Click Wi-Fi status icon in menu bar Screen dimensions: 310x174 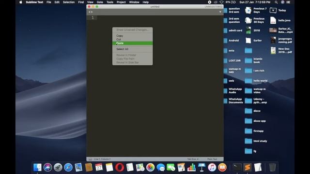tap(222, 2)
